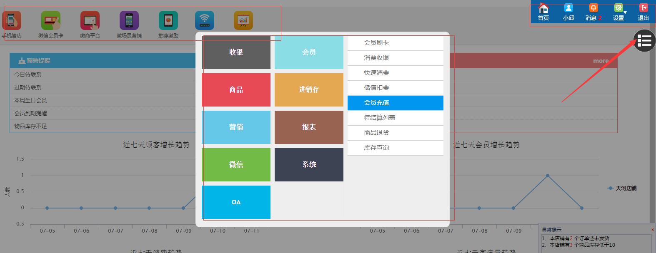Select the 微信 menu tile
The image size is (656, 253).
coord(236,165)
